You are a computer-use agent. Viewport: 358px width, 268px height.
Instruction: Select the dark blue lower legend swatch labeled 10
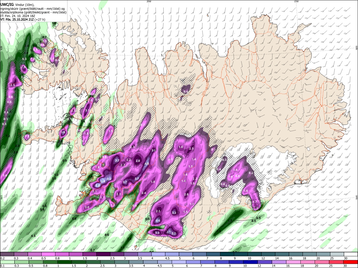tap(251, 262)
